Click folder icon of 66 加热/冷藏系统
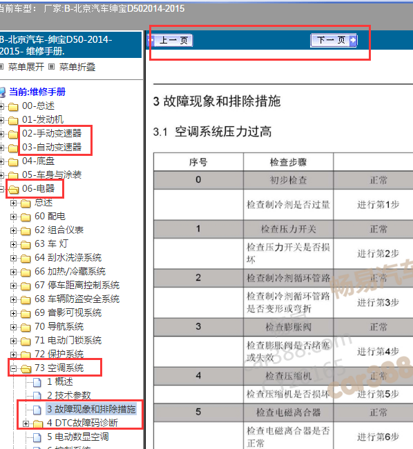413x449 pixels. (26, 272)
